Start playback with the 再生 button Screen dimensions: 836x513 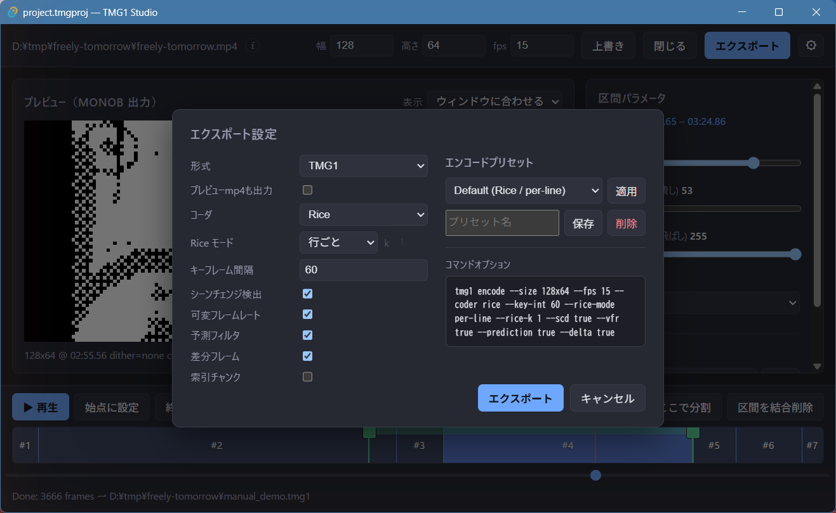[41, 407]
